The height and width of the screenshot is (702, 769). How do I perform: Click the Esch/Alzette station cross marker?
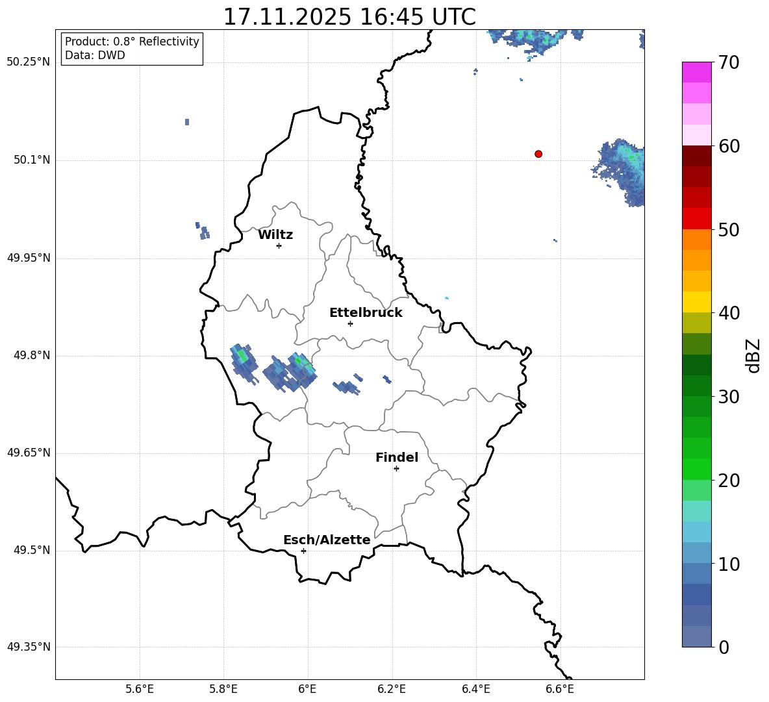(x=303, y=551)
